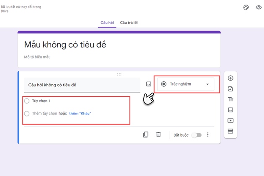Insert image next to the question title
This screenshot has width=264, height=176.
click(149, 84)
